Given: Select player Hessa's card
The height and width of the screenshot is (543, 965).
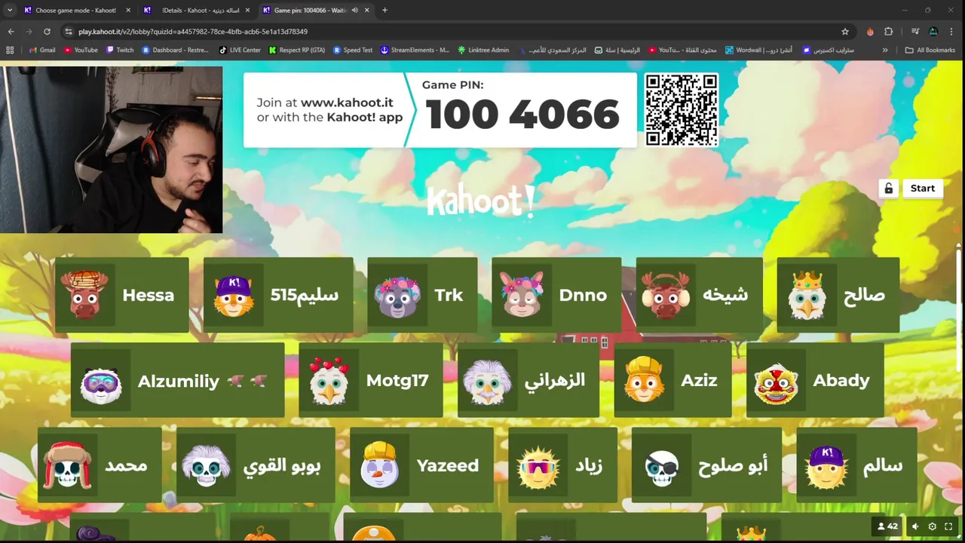Looking at the screenshot, I should [x=121, y=295].
